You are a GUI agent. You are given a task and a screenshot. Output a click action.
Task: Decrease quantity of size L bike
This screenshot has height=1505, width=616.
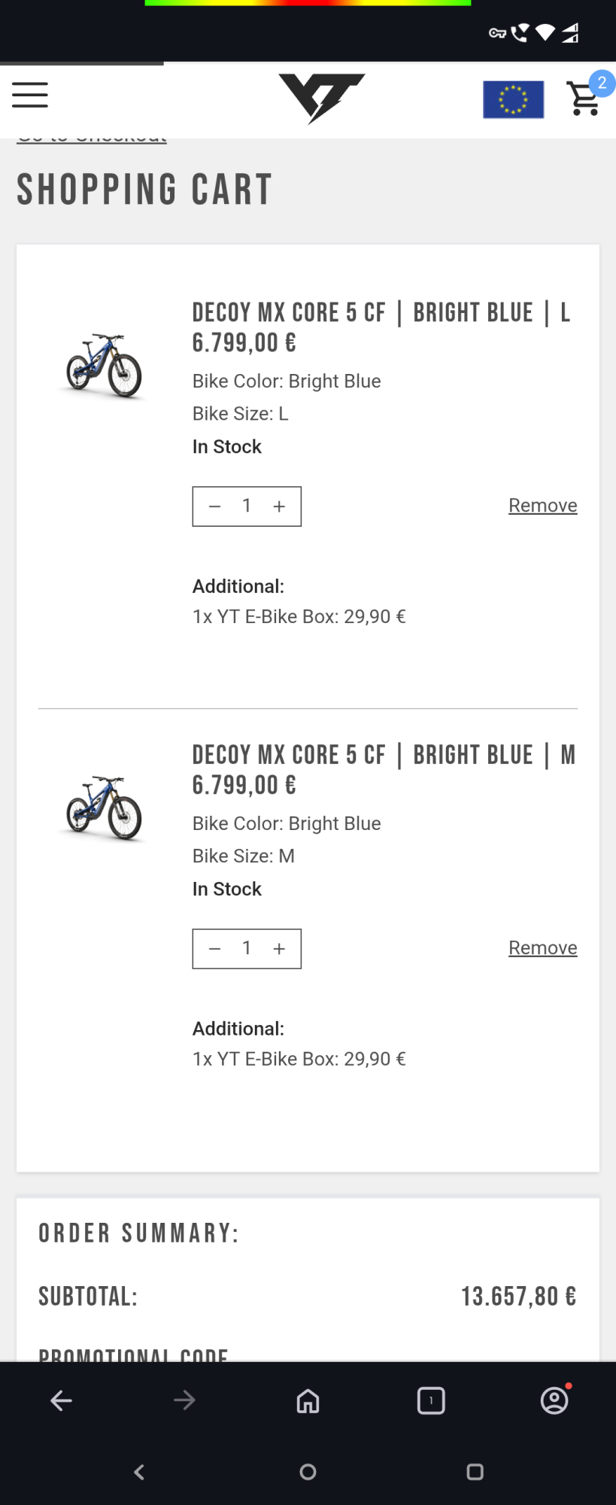214,506
